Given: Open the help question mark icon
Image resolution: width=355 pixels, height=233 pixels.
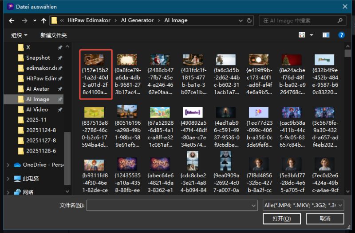Looking at the screenshot, I should (x=341, y=35).
